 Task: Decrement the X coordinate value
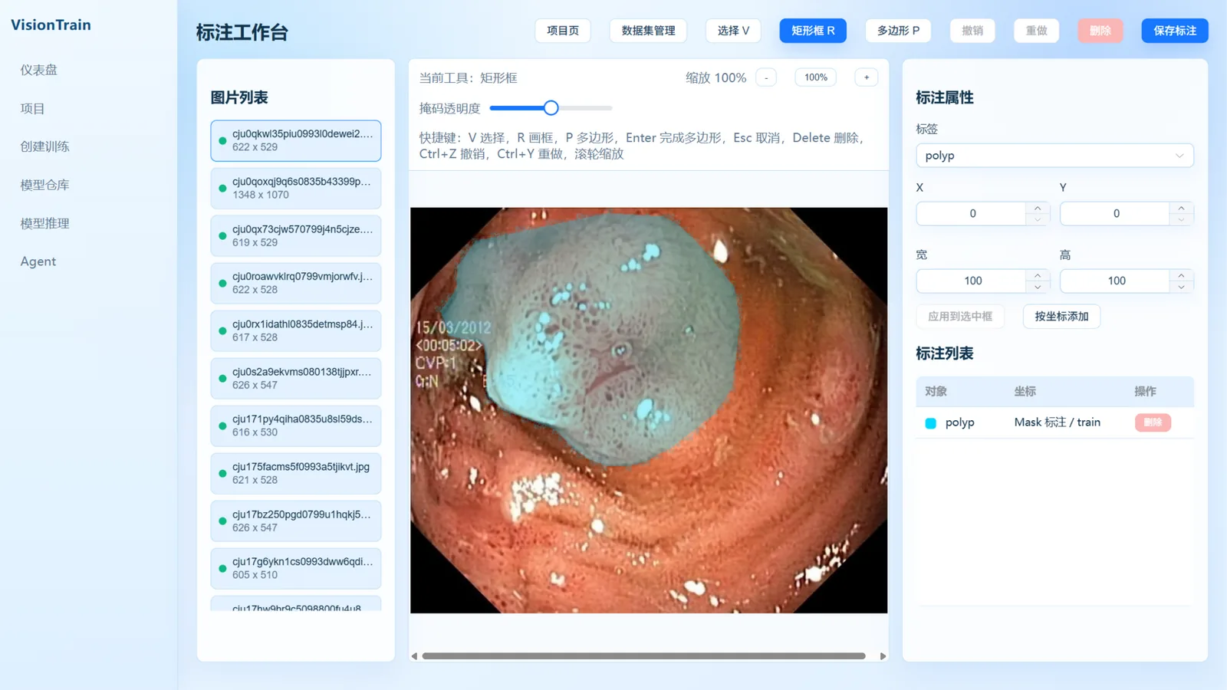(1038, 219)
